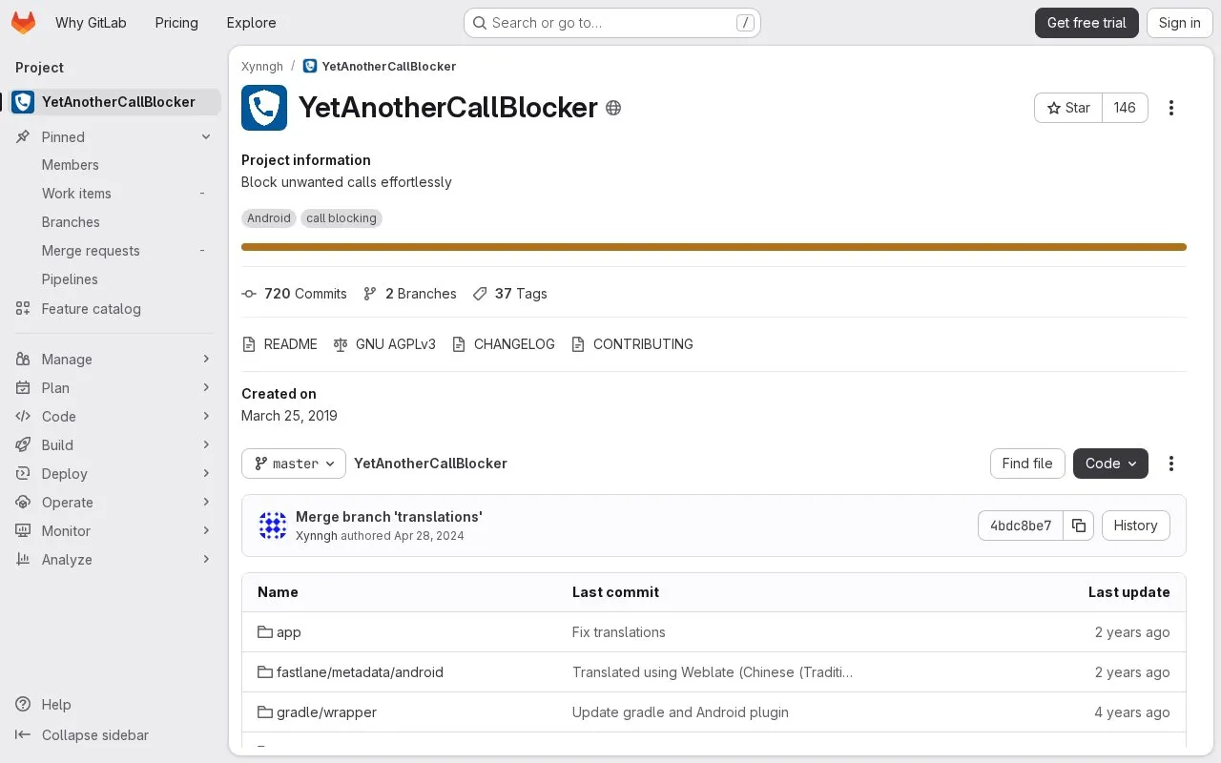
Task: Star the YetAnotherCallBlocker project
Action: click(1068, 108)
